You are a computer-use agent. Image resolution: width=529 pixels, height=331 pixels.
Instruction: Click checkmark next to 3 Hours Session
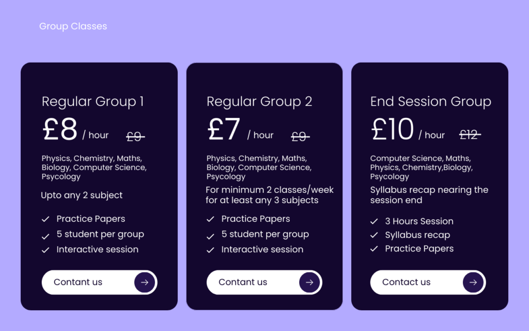click(x=374, y=221)
